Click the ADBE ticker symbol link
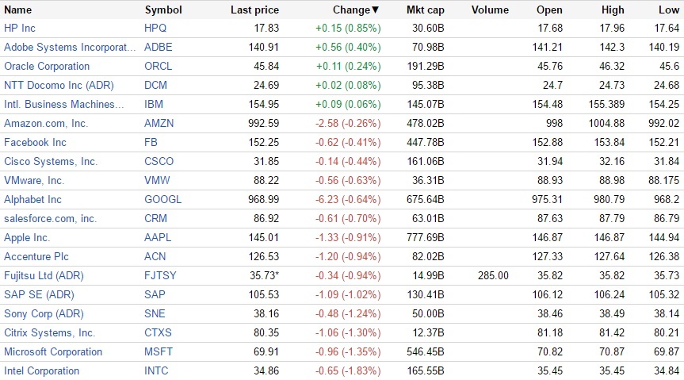The width and height of the screenshot is (684, 380). 158,47
